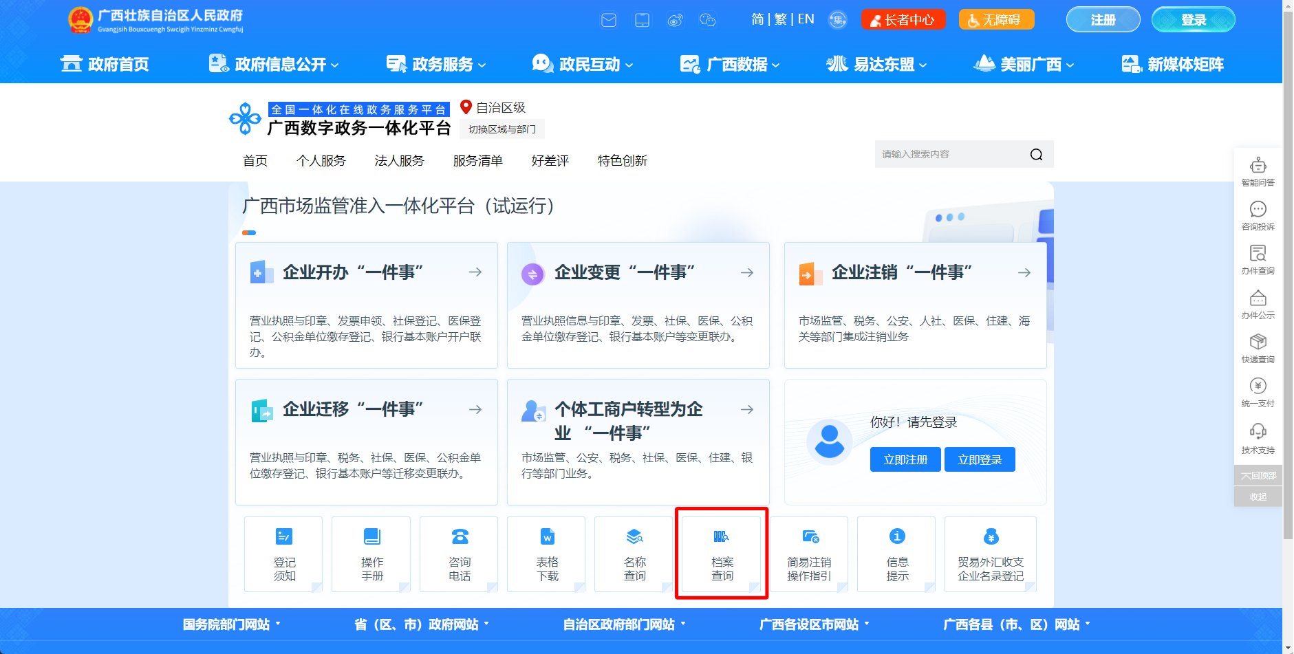The width and height of the screenshot is (1294, 654).
Task: Collapse sidebar with 收起 button
Action: click(x=1258, y=497)
